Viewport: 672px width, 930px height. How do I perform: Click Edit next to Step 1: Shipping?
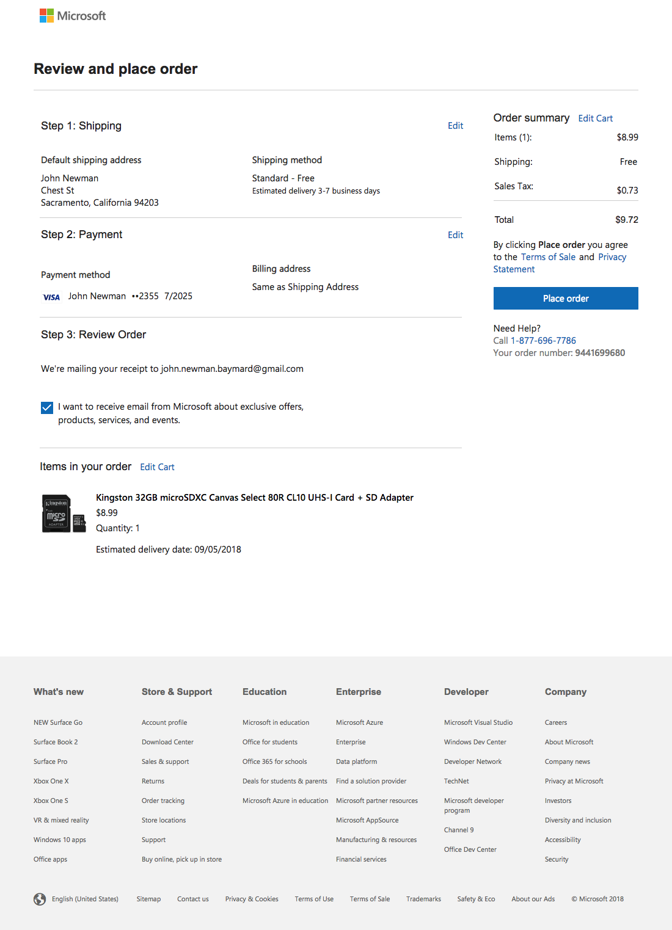coord(455,126)
